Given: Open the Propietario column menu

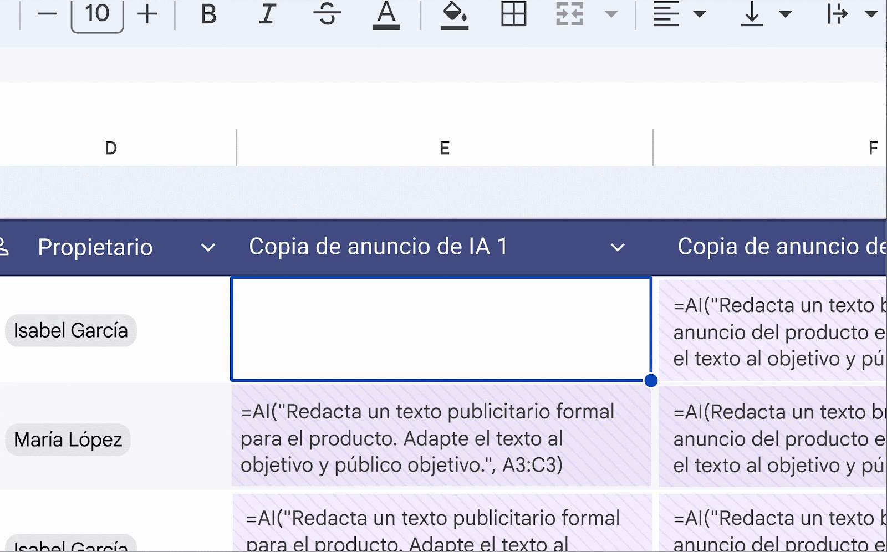Looking at the screenshot, I should pos(207,248).
